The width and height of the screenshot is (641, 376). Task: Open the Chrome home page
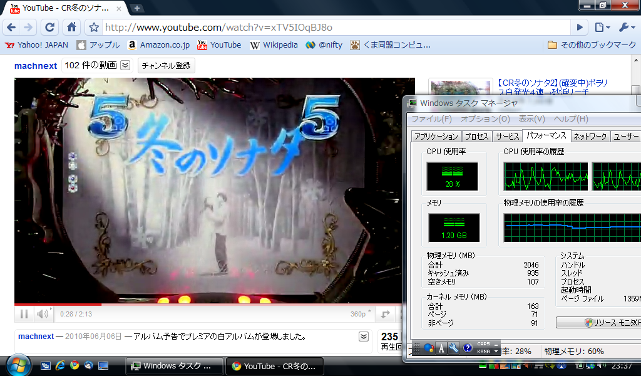[71, 28]
